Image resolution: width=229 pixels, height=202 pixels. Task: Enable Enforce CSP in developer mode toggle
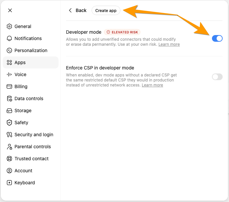[x=217, y=77]
